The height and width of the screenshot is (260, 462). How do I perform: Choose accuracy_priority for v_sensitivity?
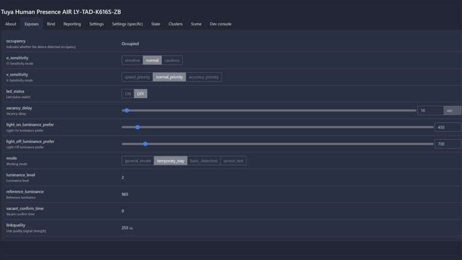pyautogui.click(x=204, y=77)
